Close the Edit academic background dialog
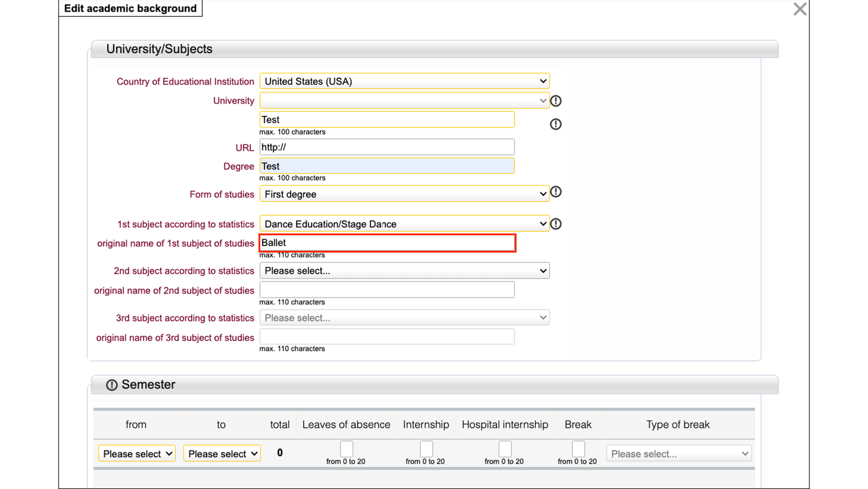 pos(799,9)
